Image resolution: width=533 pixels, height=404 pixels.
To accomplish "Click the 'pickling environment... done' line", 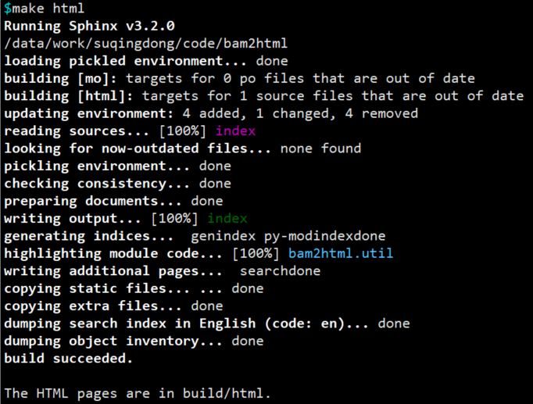I will (x=117, y=166).
